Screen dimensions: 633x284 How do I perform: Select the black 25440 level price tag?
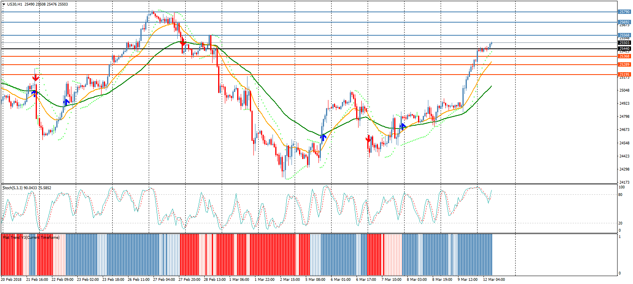(624, 49)
